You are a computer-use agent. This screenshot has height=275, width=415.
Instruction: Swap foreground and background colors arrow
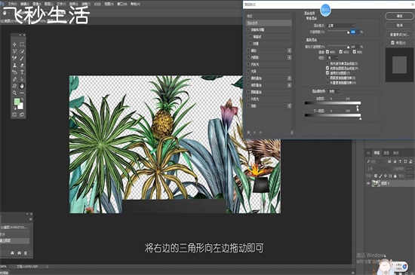pyautogui.click(x=22, y=99)
